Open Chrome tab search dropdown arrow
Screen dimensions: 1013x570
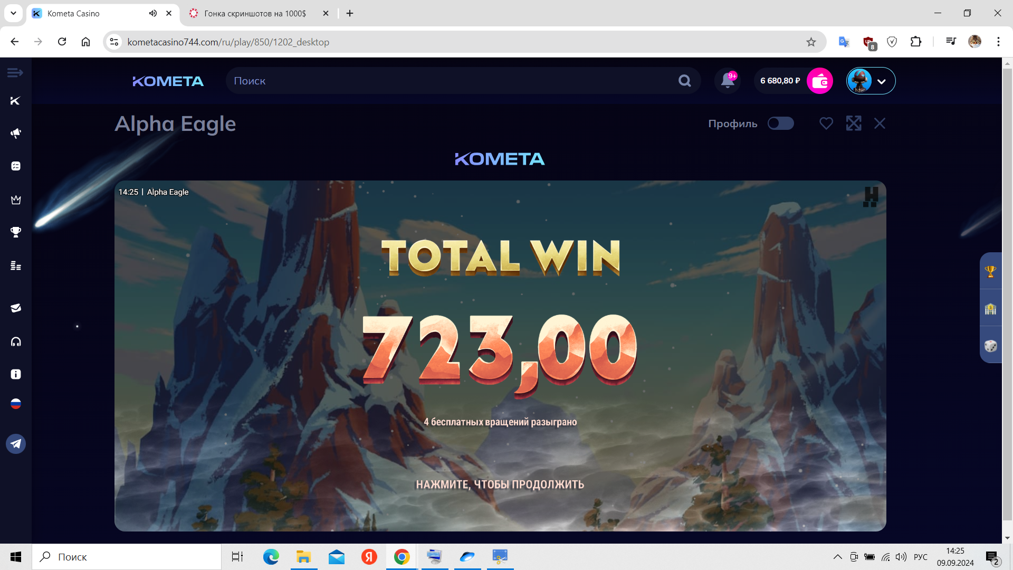click(x=13, y=13)
